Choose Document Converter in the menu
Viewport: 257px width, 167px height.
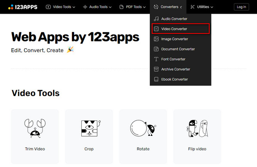click(x=180, y=49)
